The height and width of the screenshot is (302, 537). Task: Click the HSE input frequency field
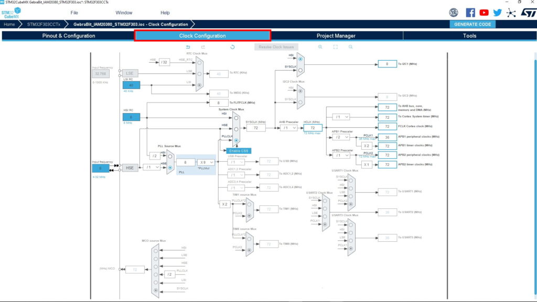point(100,168)
